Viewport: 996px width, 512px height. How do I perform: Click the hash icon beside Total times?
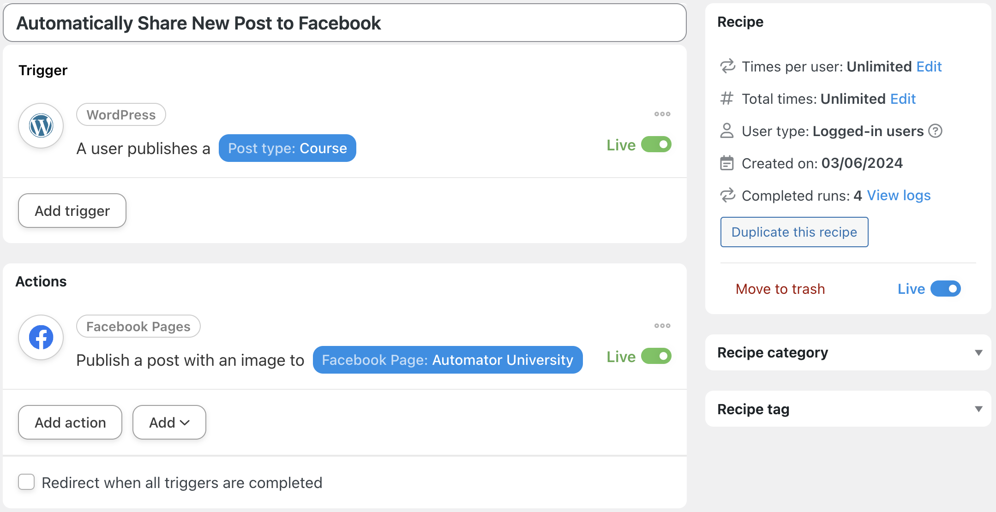pos(727,99)
